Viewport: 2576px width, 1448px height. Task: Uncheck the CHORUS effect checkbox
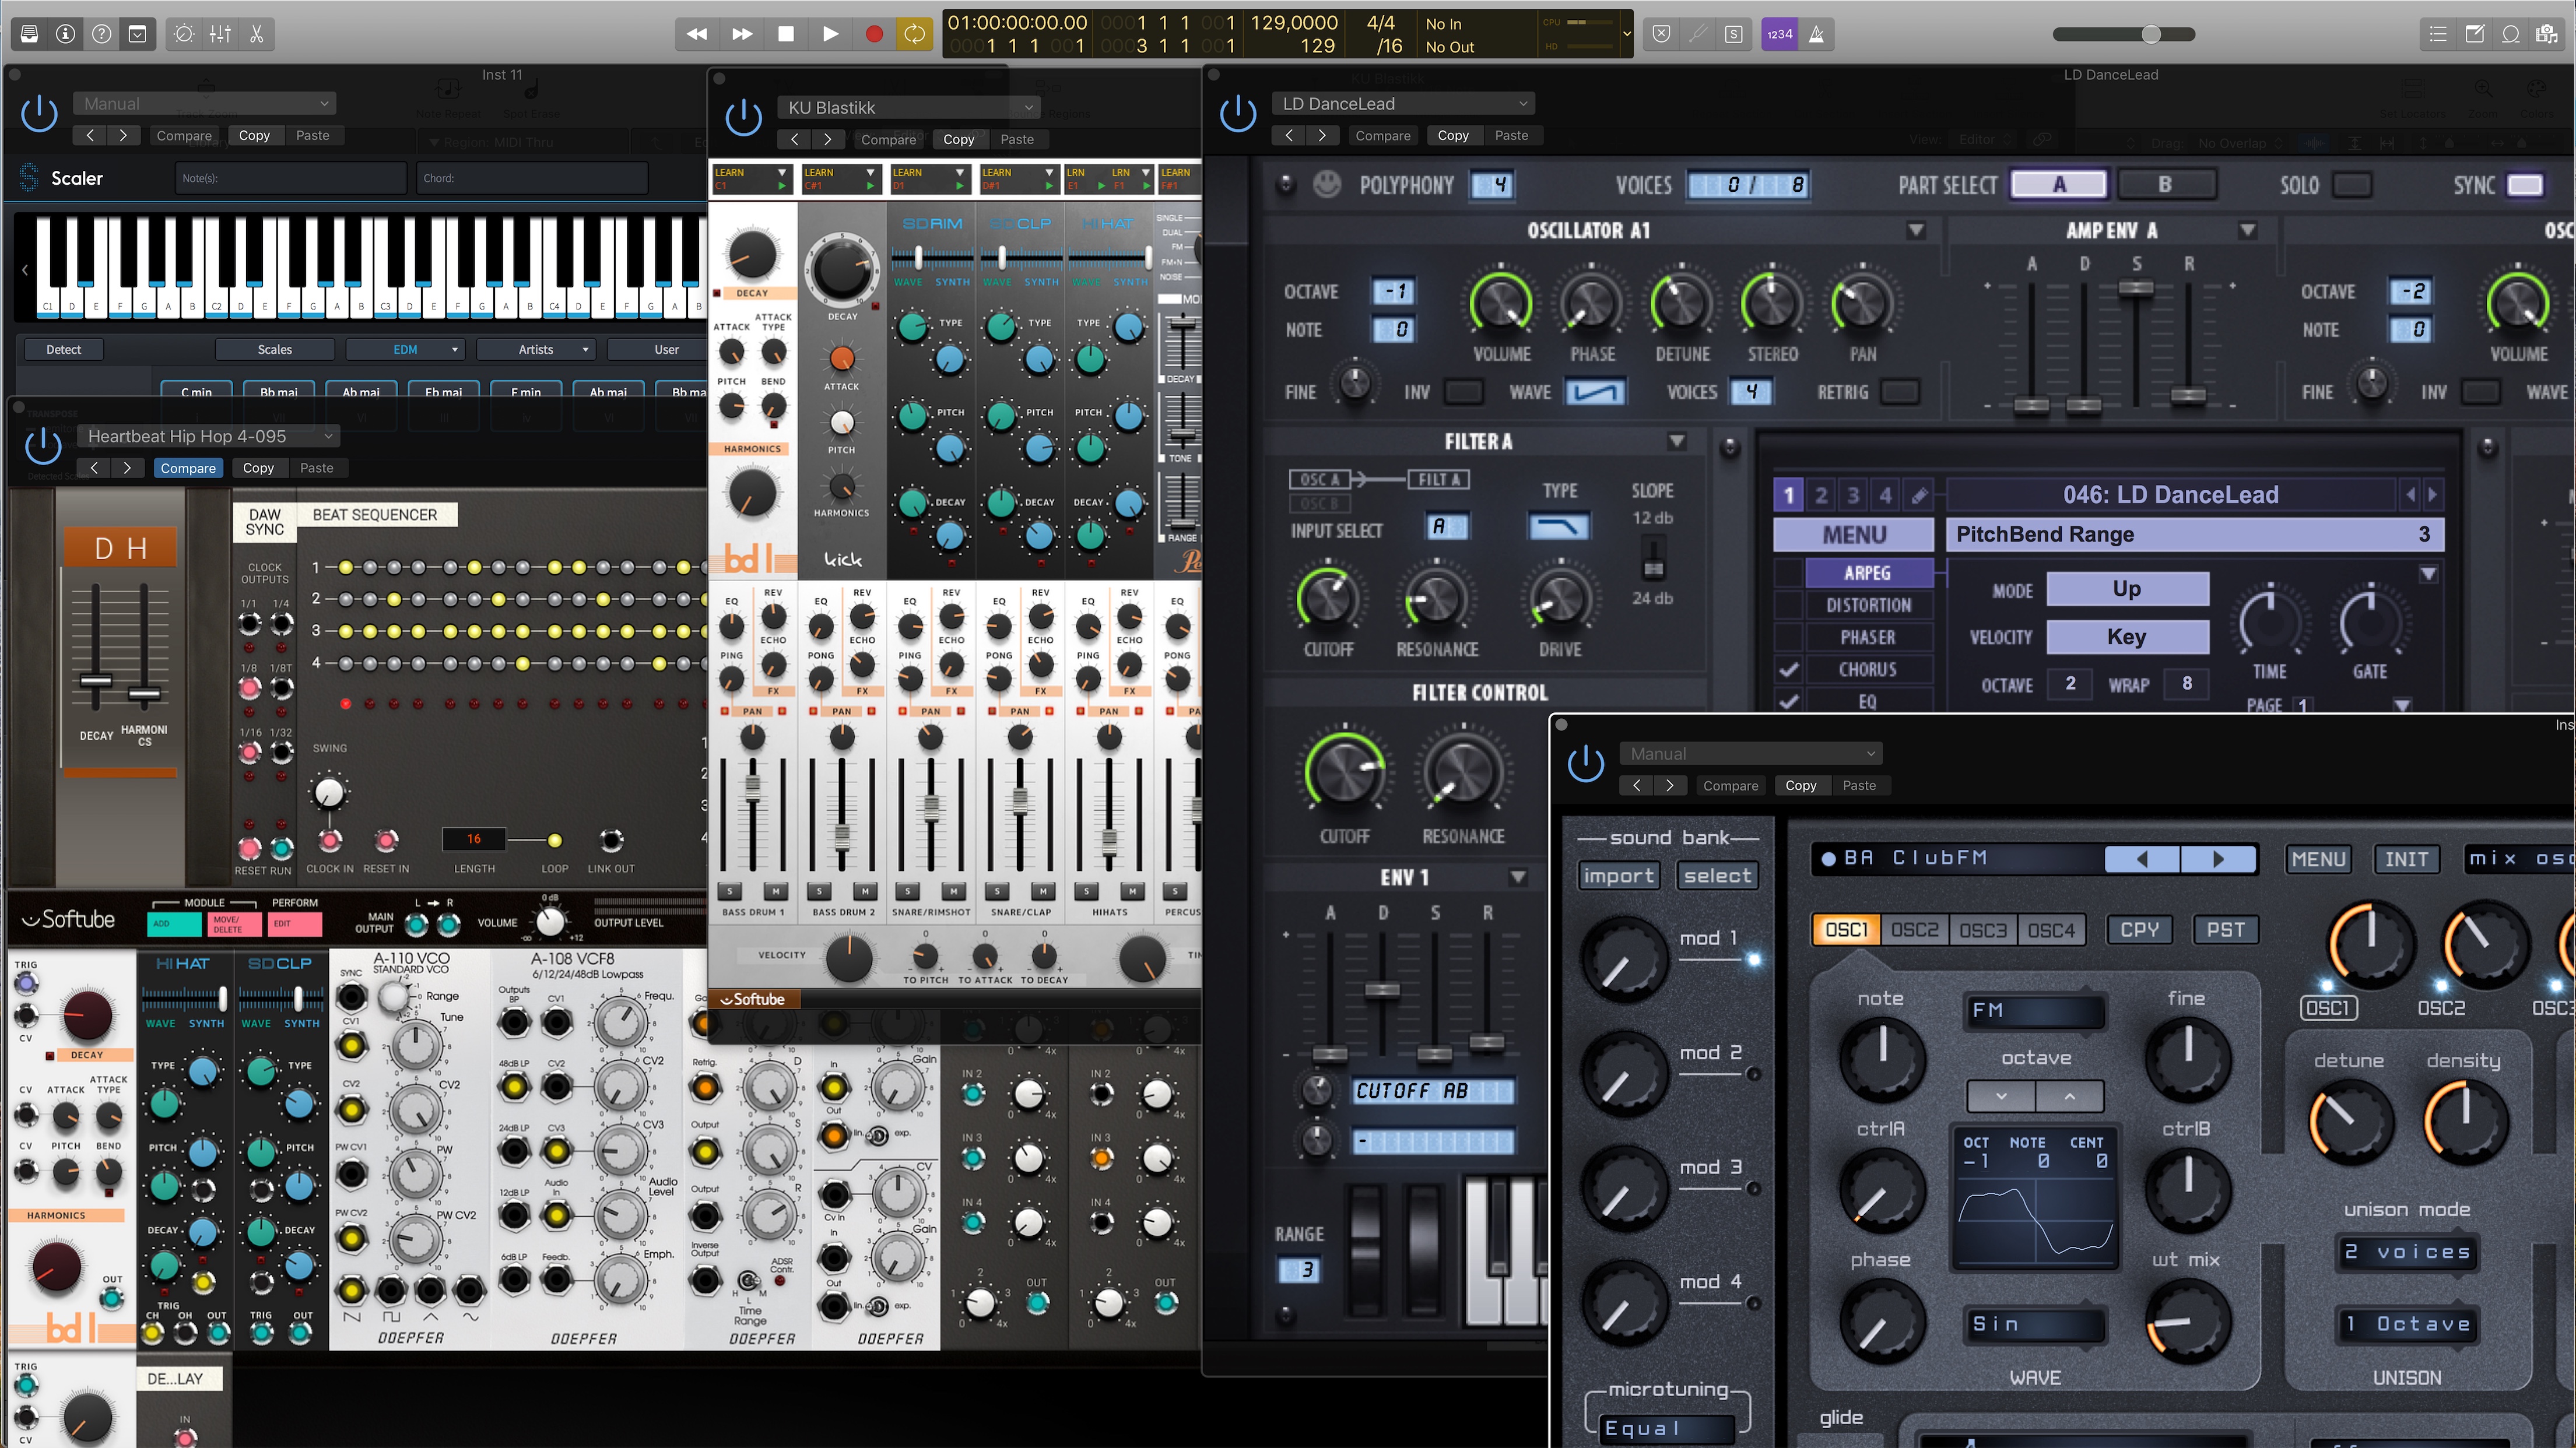(1789, 670)
